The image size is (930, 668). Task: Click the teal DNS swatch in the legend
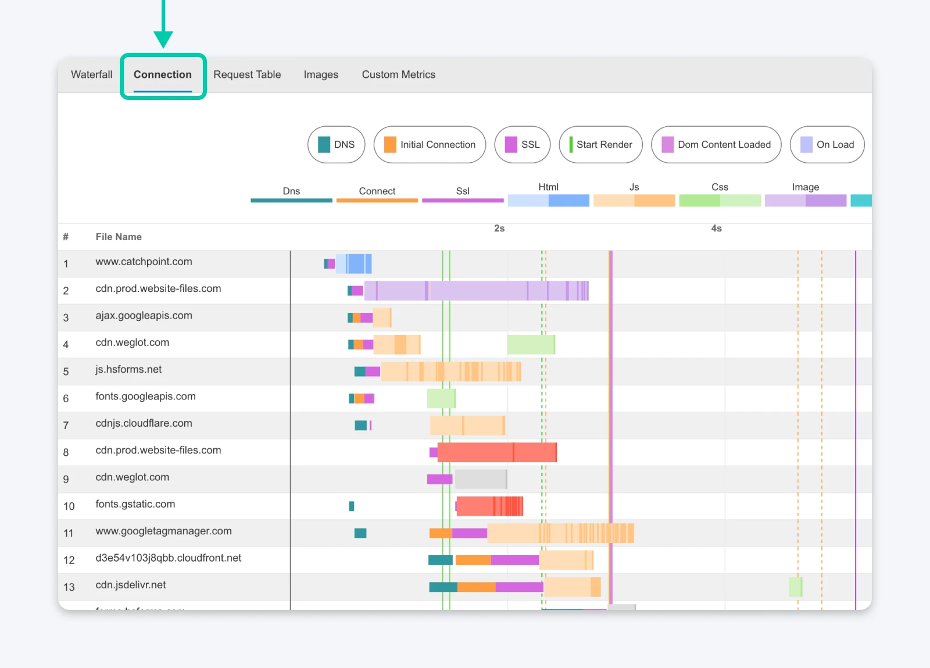coord(324,145)
